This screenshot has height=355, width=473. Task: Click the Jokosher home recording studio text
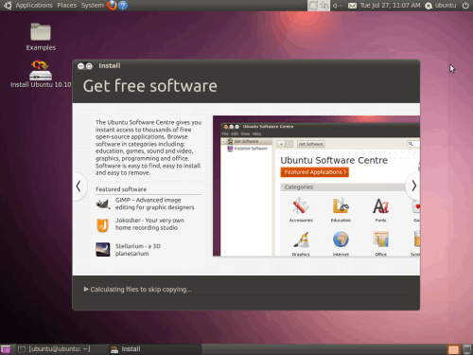click(149, 224)
